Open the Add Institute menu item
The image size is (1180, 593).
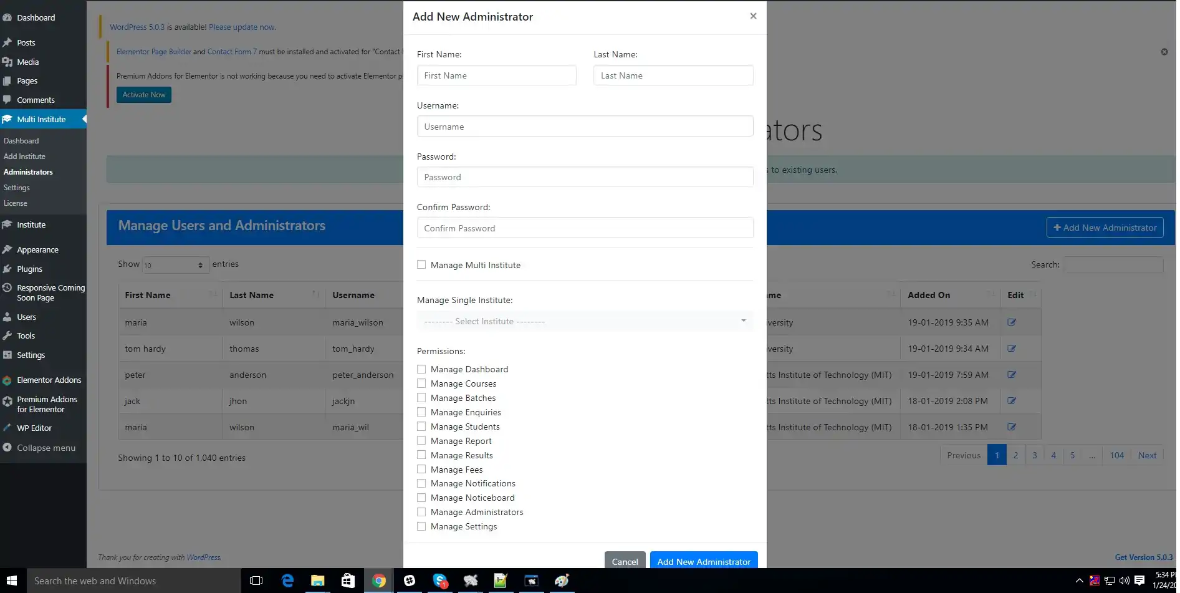(24, 156)
